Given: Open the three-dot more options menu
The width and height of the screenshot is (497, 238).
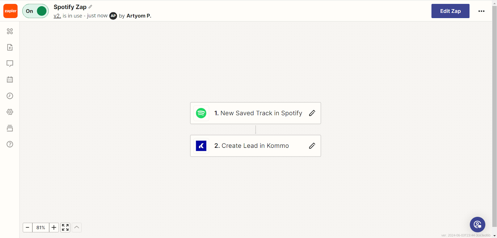Looking at the screenshot, I should tap(481, 11).
